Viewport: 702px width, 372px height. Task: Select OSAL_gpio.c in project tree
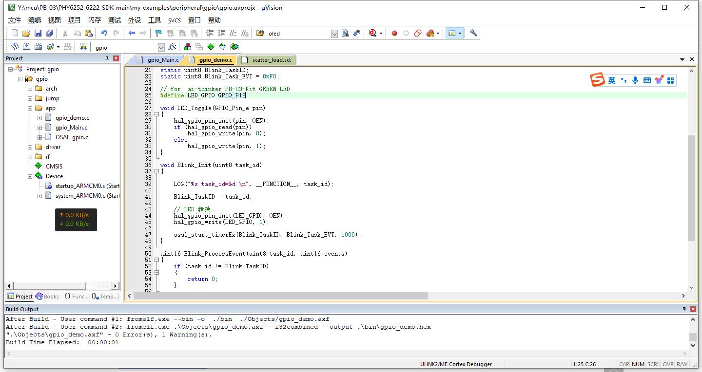(72, 137)
